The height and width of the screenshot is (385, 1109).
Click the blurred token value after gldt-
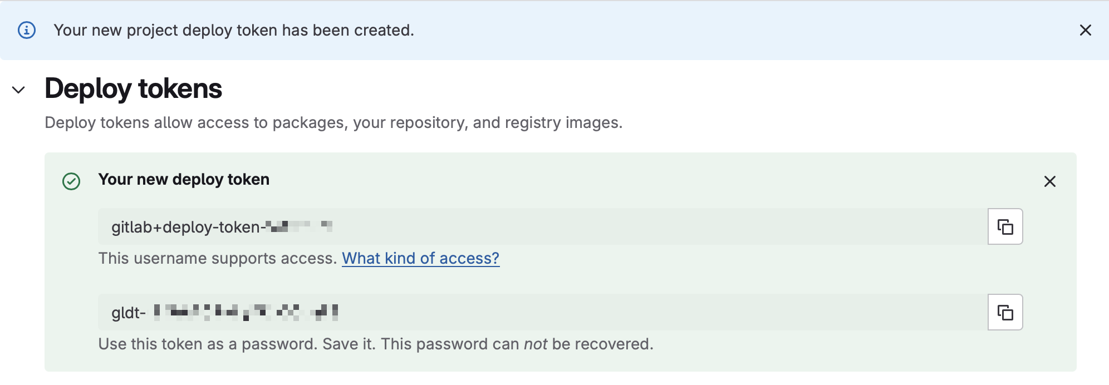[246, 312]
